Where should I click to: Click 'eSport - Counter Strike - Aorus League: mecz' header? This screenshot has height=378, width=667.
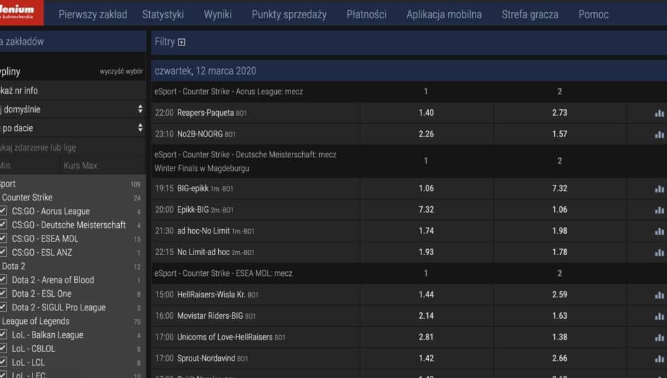[229, 92]
